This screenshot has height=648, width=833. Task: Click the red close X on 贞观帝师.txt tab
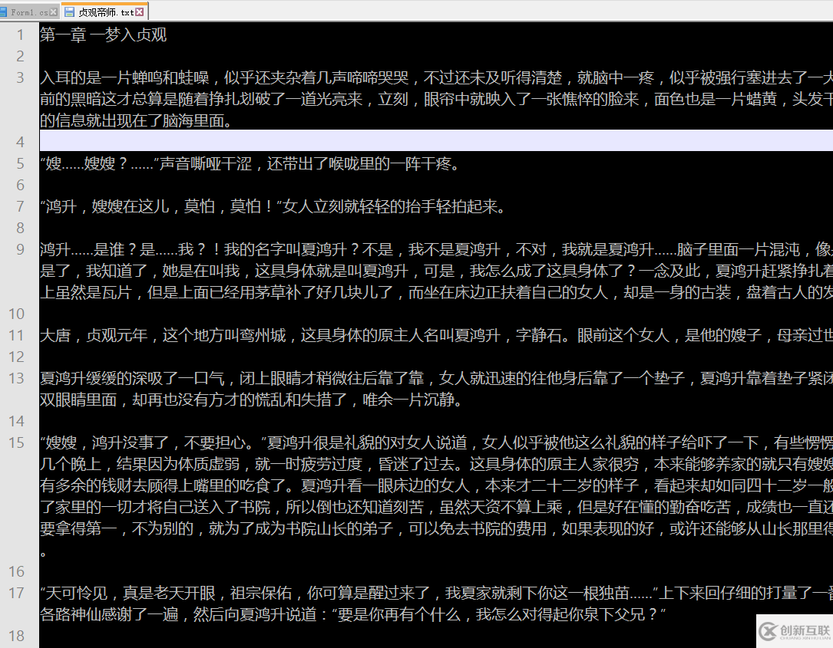point(138,12)
